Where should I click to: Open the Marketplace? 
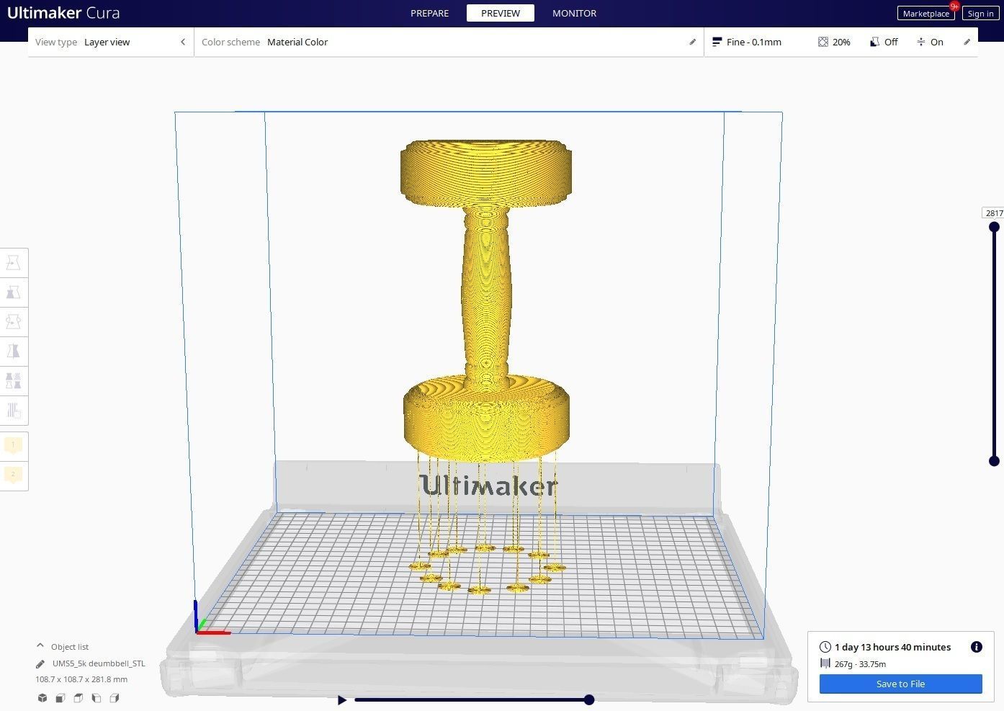(x=926, y=13)
